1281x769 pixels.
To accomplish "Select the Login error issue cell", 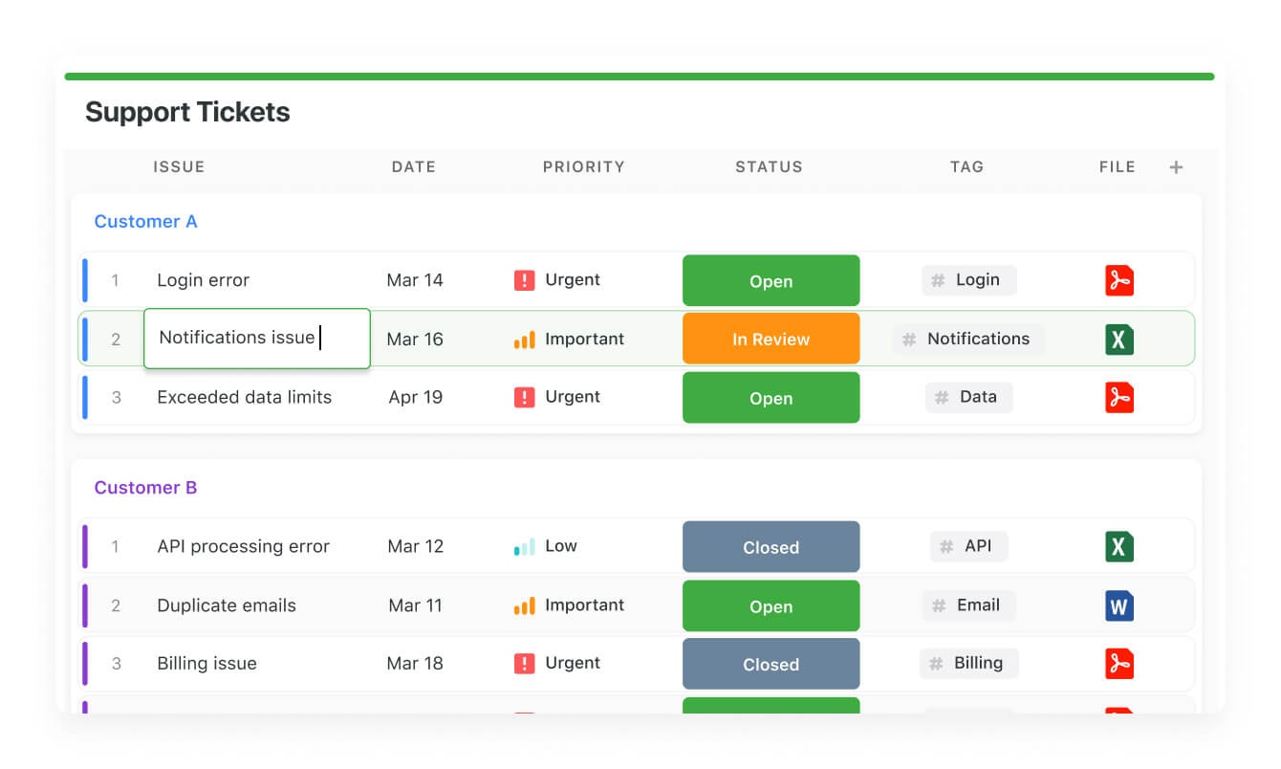I will (203, 280).
